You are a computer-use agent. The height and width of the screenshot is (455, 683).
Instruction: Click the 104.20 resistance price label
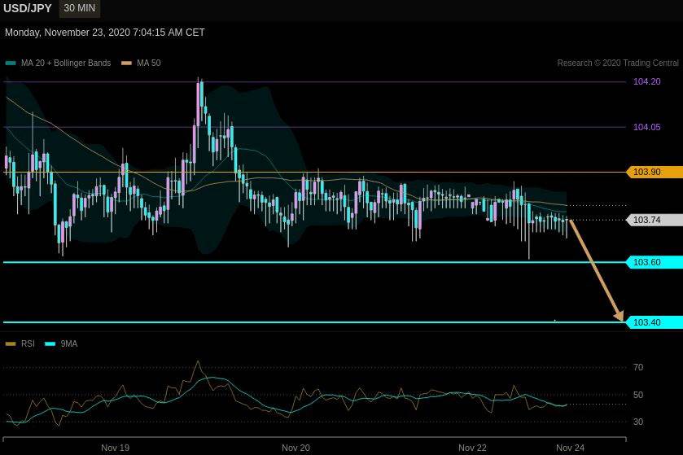point(646,81)
